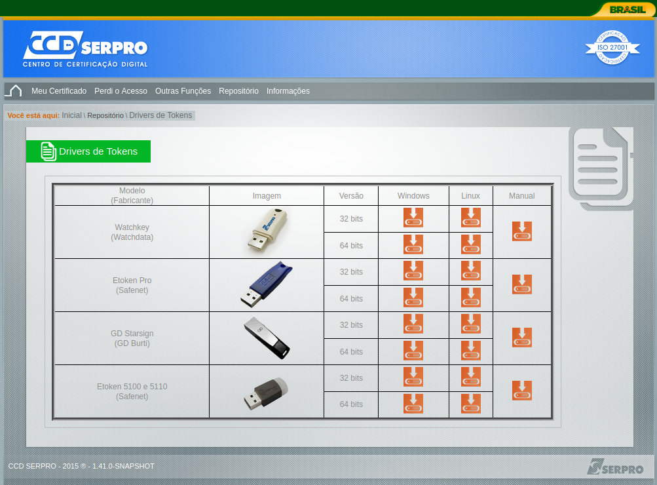
Task: Click the home icon in navigation bar
Action: click(x=14, y=90)
